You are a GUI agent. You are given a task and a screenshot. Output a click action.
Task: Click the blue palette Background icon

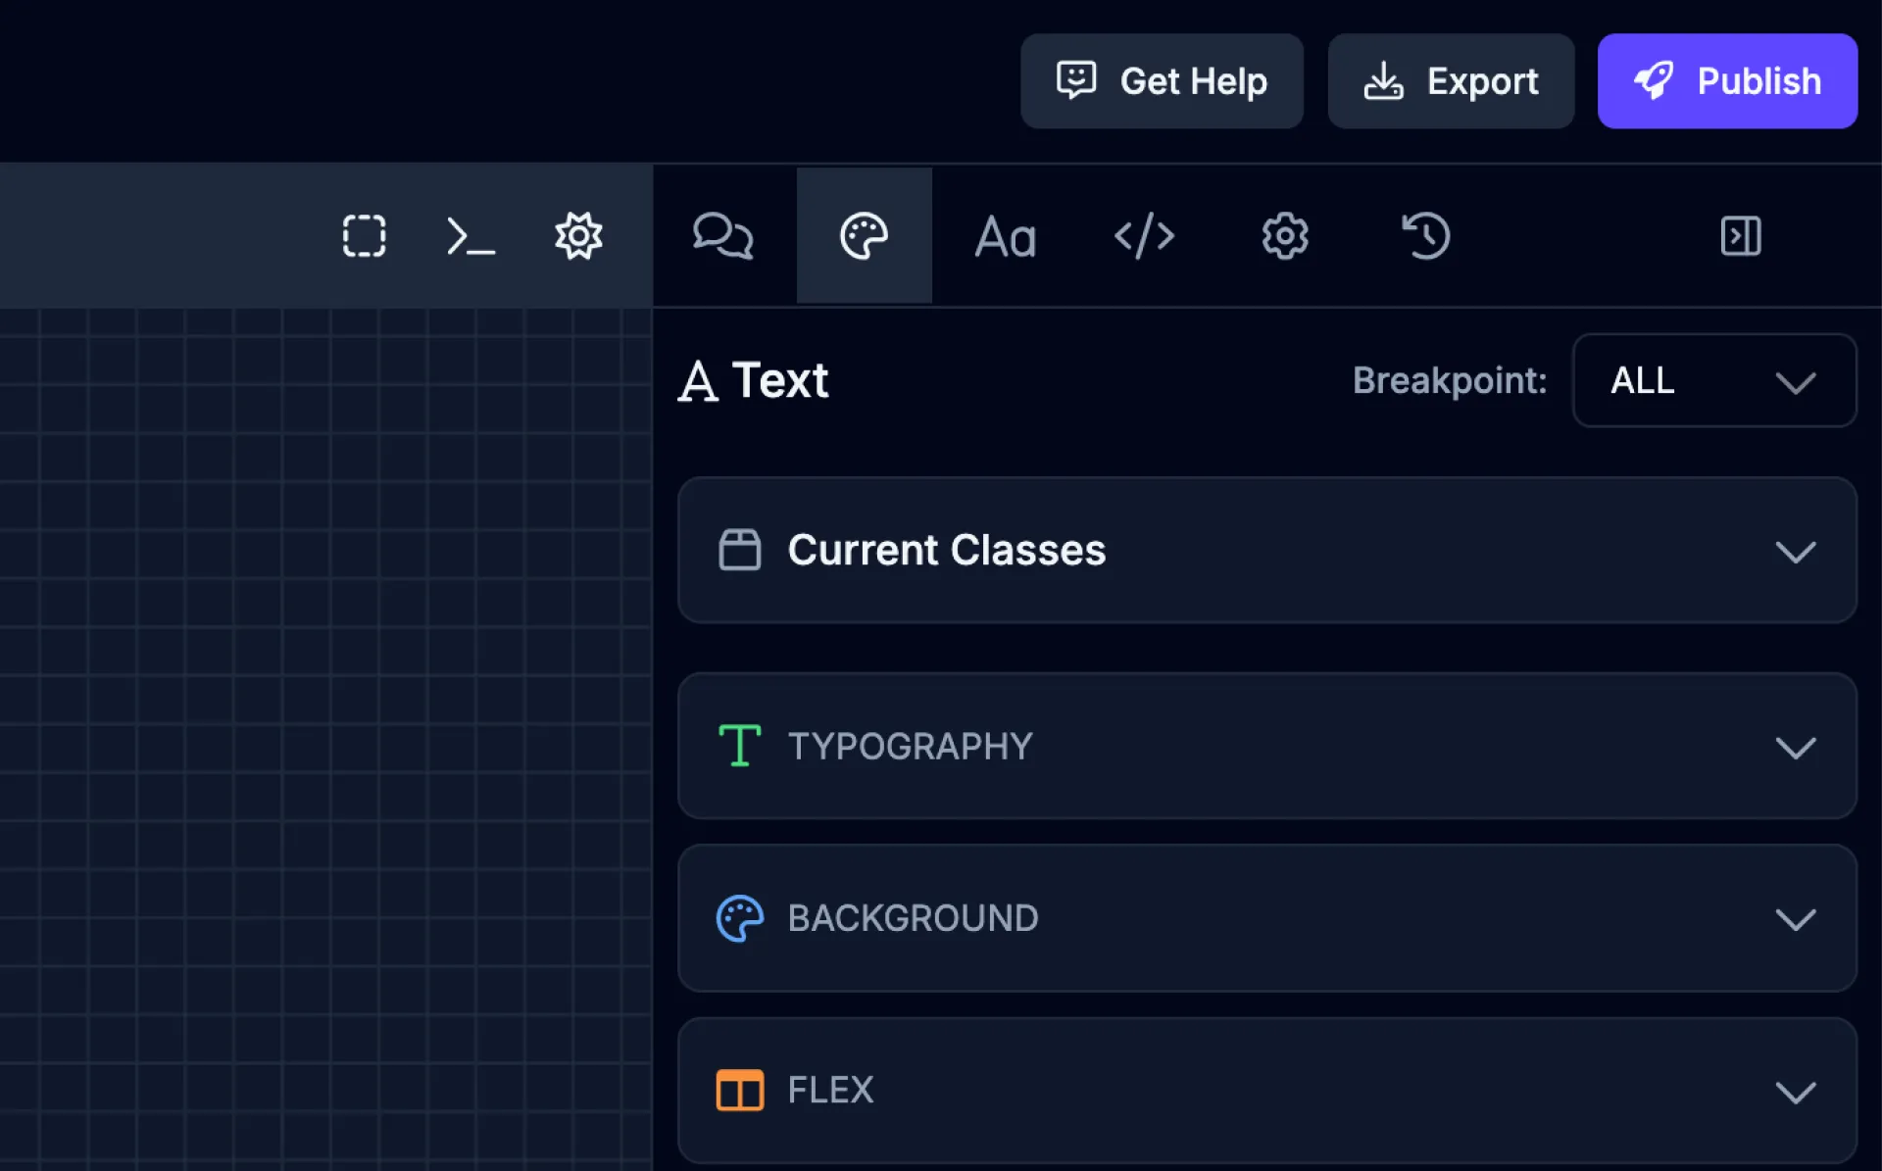pos(739,918)
